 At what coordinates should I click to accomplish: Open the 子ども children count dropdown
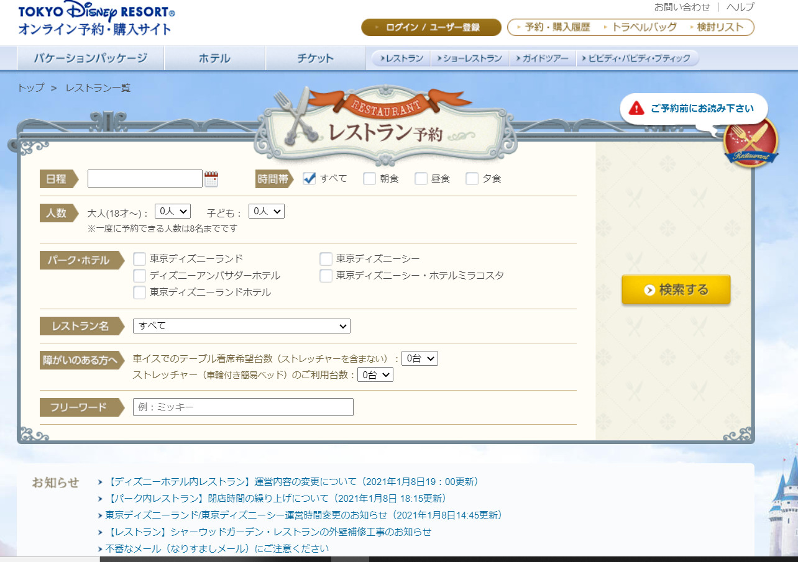click(x=267, y=211)
